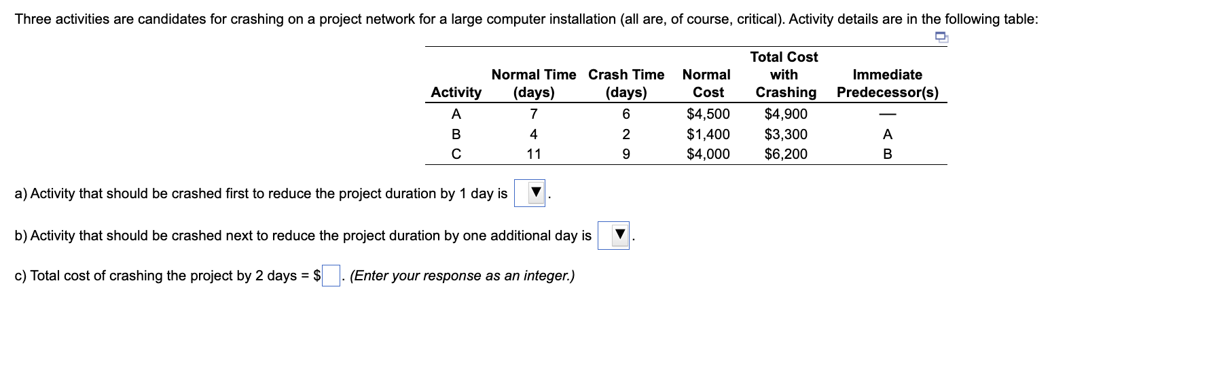Click the 'Immediate Predecessor(s)' column header
1213x391 pixels.
(x=888, y=83)
